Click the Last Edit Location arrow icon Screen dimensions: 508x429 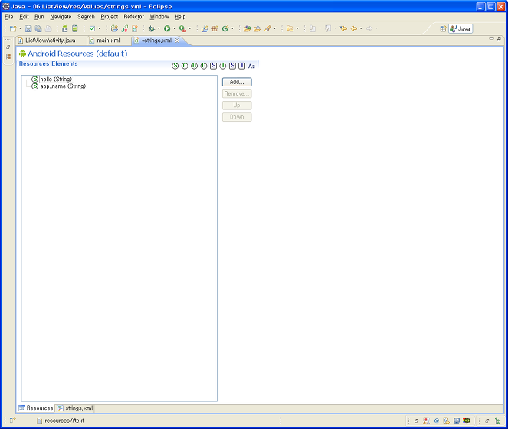pos(343,29)
